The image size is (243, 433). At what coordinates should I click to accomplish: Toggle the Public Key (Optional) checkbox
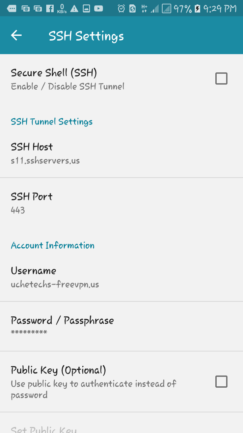[221, 382]
